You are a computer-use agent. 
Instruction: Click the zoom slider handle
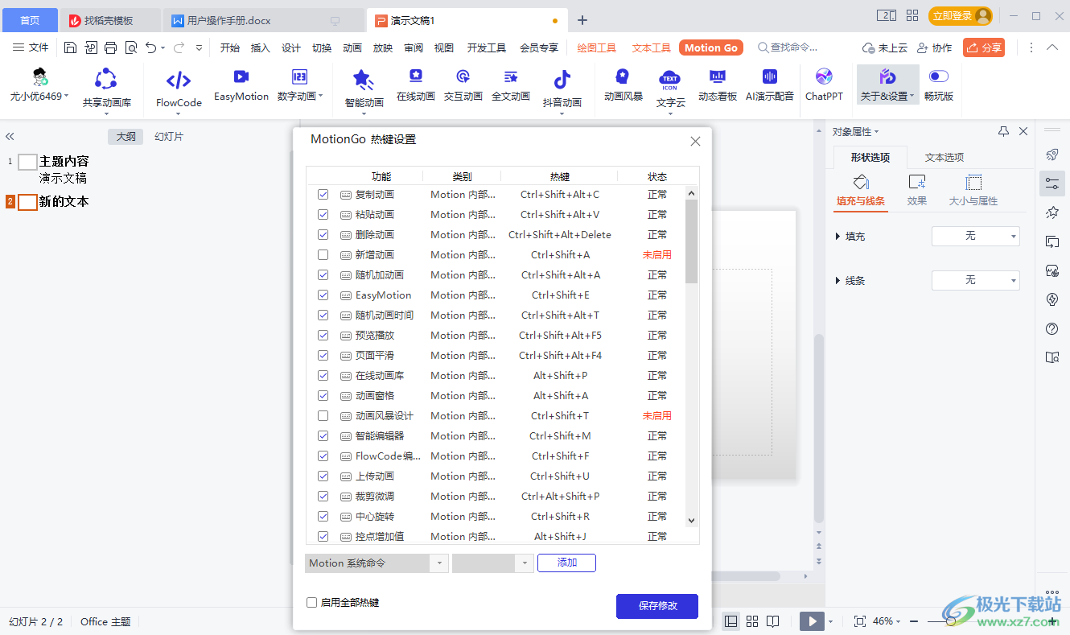[952, 621]
